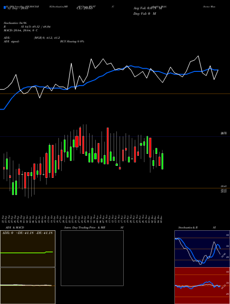Click the '20.45' lower price axis label
Screen dimensions: 230x304
tap(224, 187)
